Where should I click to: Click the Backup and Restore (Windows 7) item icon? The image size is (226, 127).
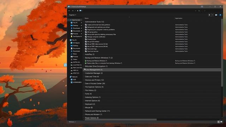[86, 61]
